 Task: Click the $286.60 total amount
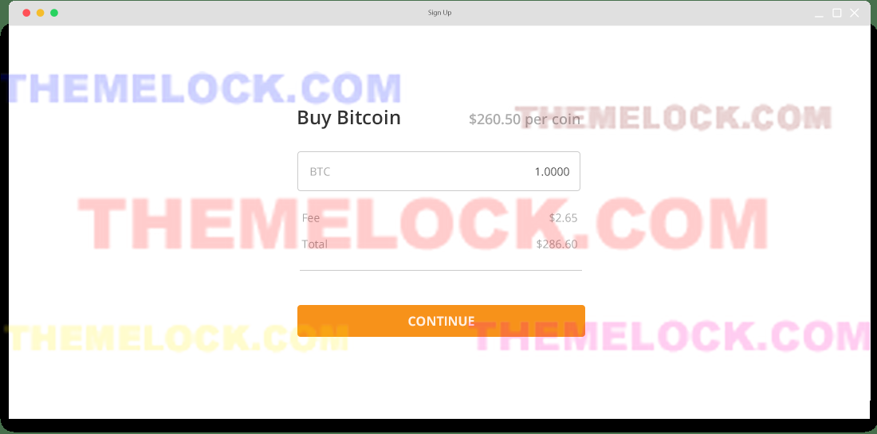(557, 244)
